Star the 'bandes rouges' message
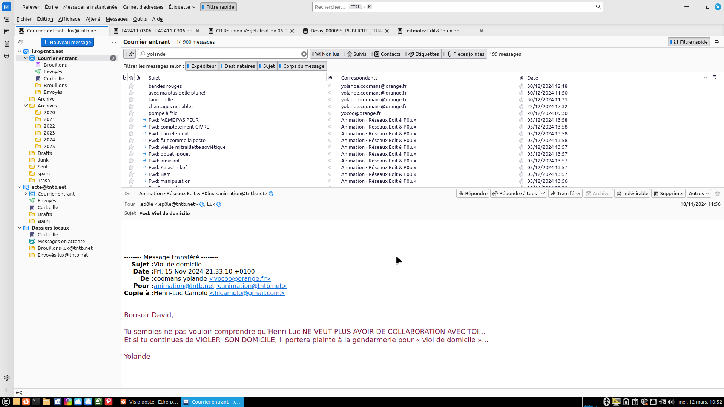 point(131,86)
